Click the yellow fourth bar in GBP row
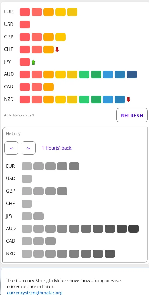This screenshot has height=295, width=149. click(x=61, y=37)
